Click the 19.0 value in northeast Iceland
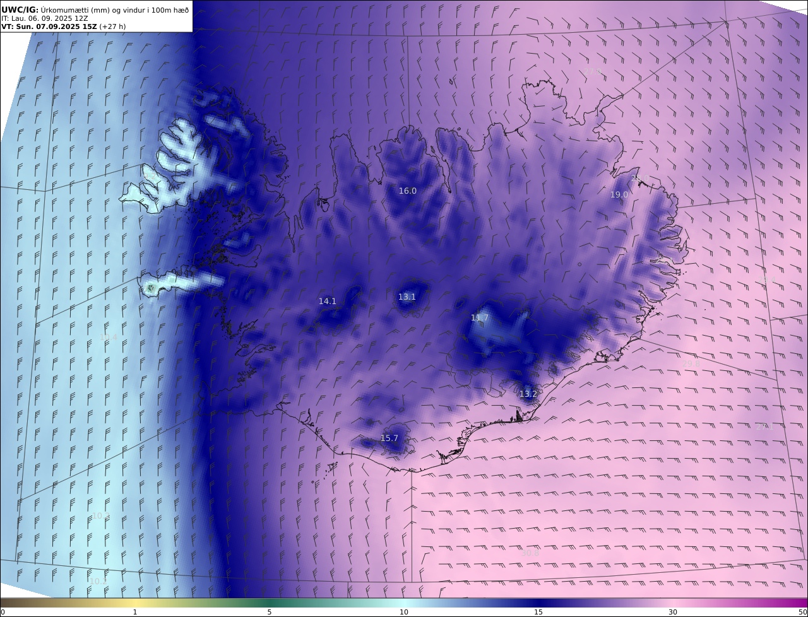The width and height of the screenshot is (808, 617). [619, 195]
